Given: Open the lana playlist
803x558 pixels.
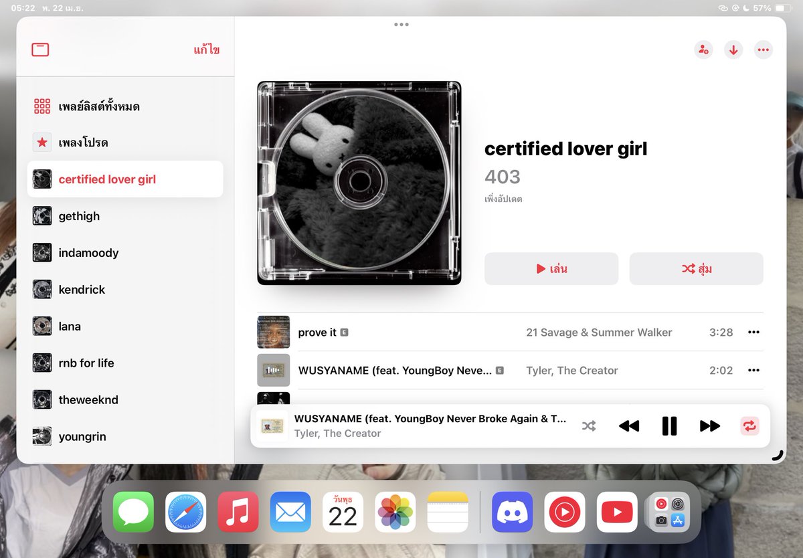Looking at the screenshot, I should pos(125,327).
